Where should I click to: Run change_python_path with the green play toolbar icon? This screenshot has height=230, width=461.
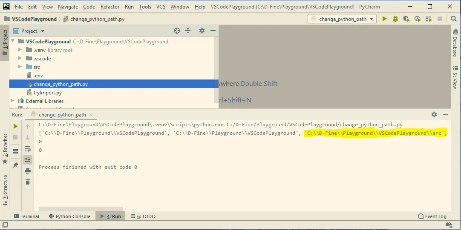[384, 19]
